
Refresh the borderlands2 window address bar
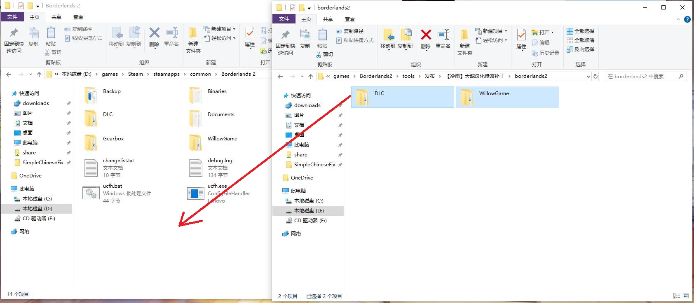tap(596, 77)
